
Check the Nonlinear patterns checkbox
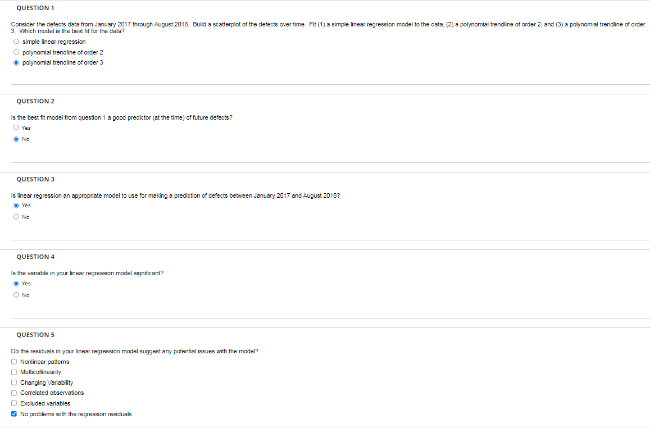(x=13, y=361)
